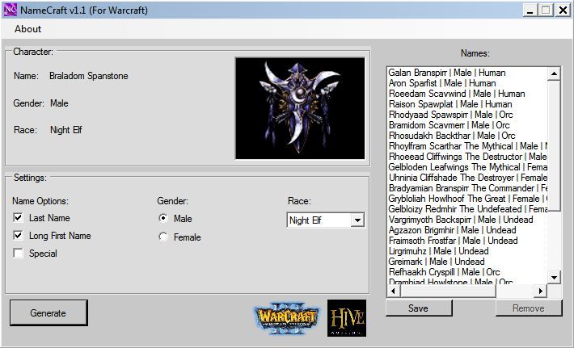Minimize the NameCraft window
574x348 pixels.
tap(530, 10)
